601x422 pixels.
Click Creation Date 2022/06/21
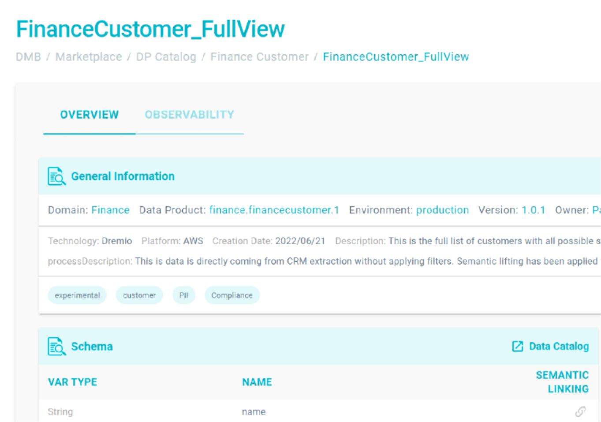pyautogui.click(x=300, y=241)
